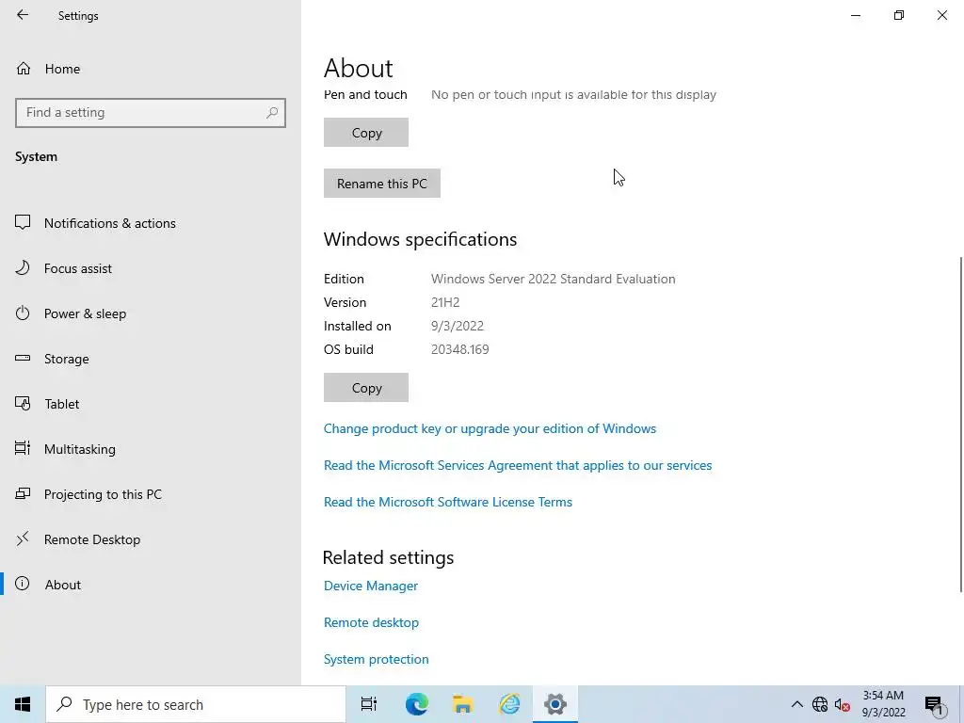The width and height of the screenshot is (964, 723).
Task: Select the OS build value 20348.169
Action: pos(459,350)
